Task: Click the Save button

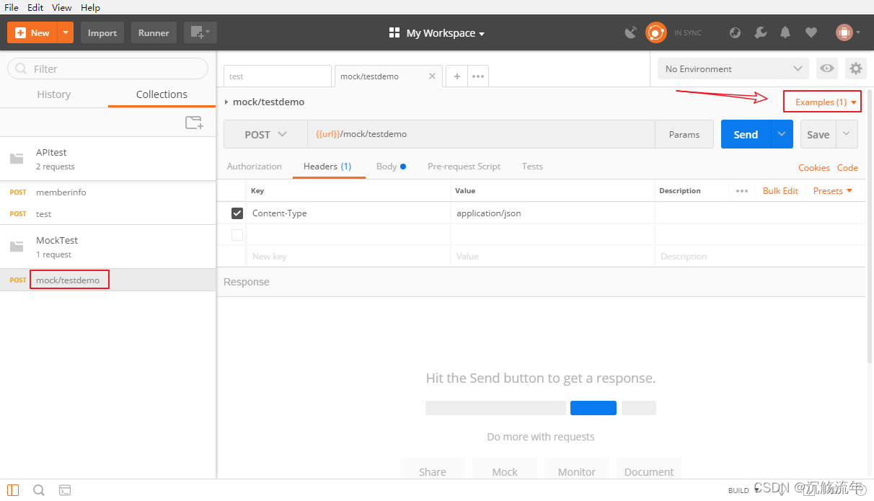Action: click(x=818, y=135)
